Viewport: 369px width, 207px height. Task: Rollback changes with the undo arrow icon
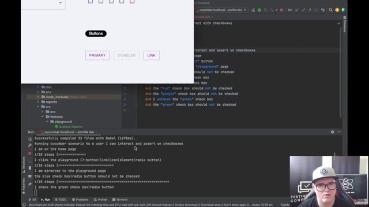323,10
